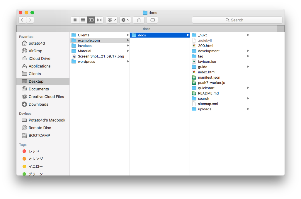This screenshot has width=301, height=199.
Task: Open the item arrangement dropdown
Action: (112, 20)
